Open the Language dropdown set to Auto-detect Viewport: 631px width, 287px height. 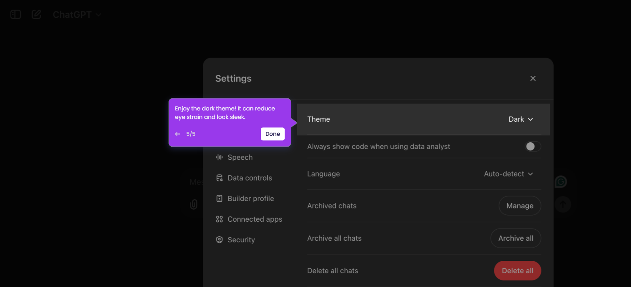[508, 174]
